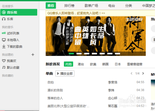Open the 乐库 headphone library item

[8, 19]
